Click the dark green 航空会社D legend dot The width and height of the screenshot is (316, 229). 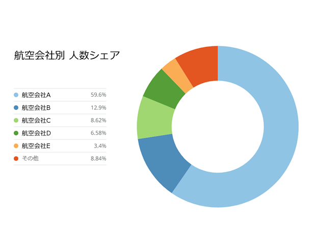click(16, 133)
